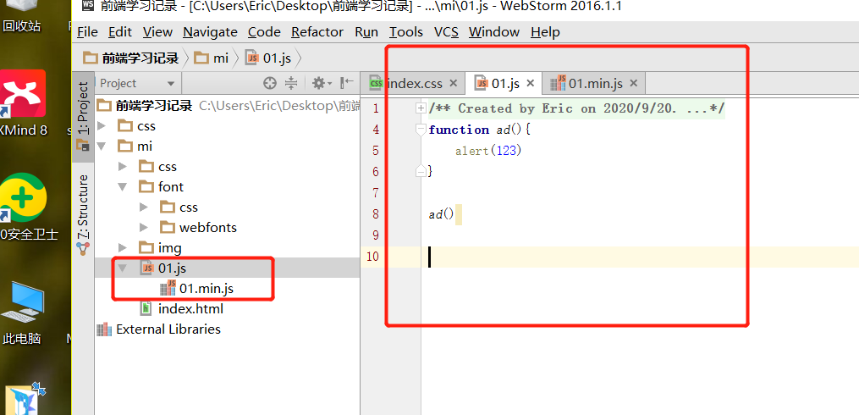The height and width of the screenshot is (415, 859).
Task: Click the 前端学习记录 breadcrumb folder
Action: click(x=130, y=58)
